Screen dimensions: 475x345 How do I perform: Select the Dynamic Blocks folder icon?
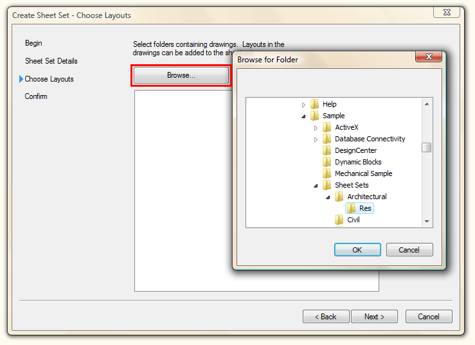pos(327,162)
